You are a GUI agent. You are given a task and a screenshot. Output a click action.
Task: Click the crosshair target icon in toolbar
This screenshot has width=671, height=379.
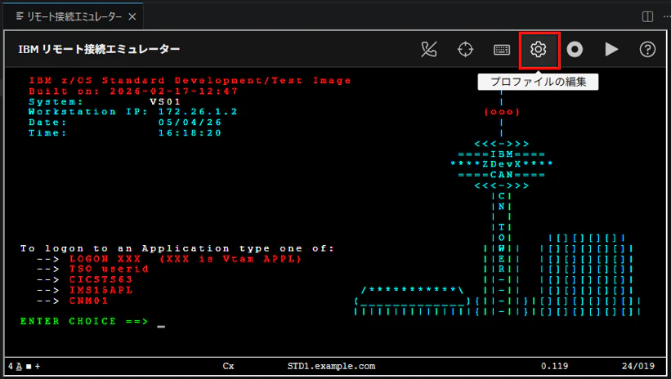click(465, 50)
